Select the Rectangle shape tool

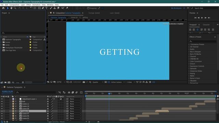pyautogui.click(x=39, y=8)
